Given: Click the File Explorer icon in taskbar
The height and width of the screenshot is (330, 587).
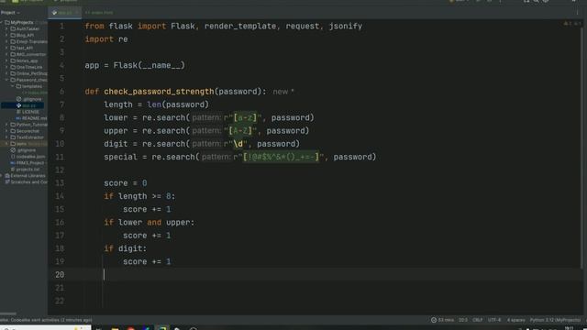Looking at the screenshot, I should [x=115, y=328].
